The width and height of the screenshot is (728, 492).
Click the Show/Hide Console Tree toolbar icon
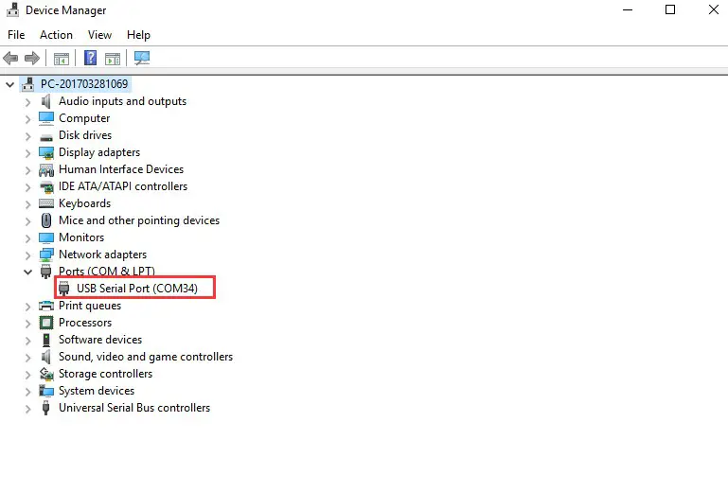[x=62, y=58]
